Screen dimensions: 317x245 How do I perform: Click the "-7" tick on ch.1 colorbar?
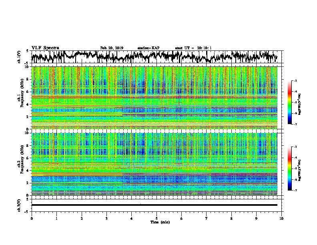coord(295,124)
